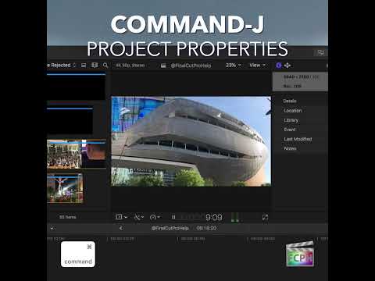Open clip appearance and filtering options
The width and height of the screenshot is (375, 281).
pyautogui.click(x=95, y=66)
